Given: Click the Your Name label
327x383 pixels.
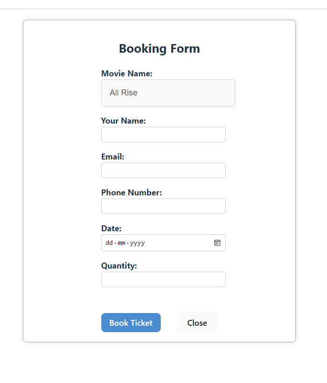Looking at the screenshot, I should pos(124,121).
